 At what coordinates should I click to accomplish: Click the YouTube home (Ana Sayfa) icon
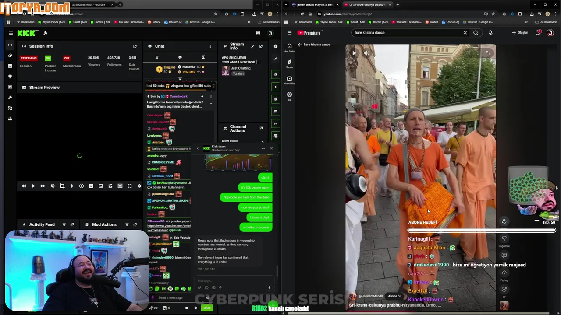(289, 48)
